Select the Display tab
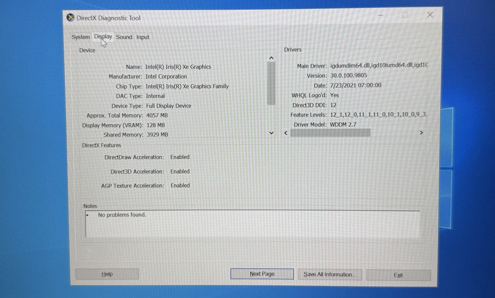Screen dimensions: 495x298 coord(103,37)
